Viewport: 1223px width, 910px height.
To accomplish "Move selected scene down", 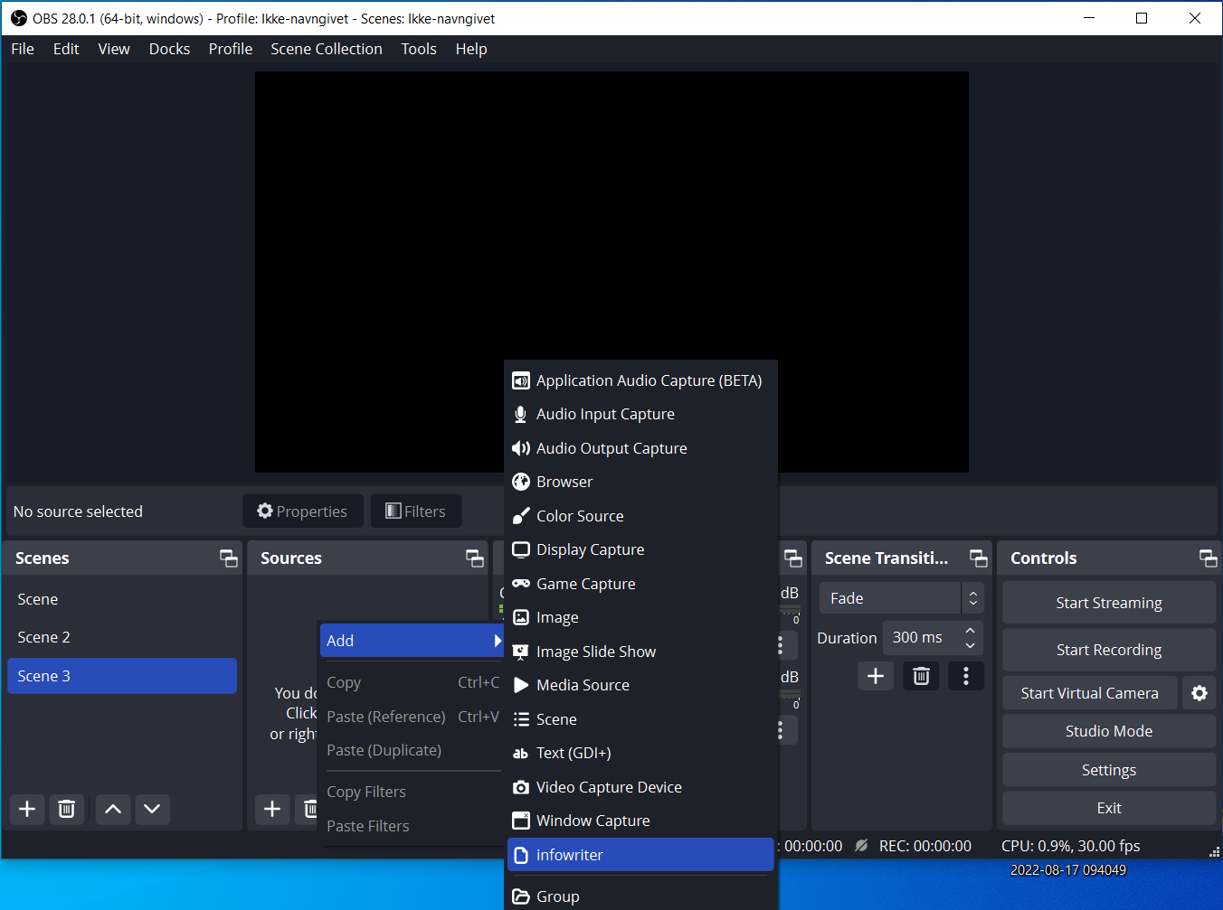I will point(152,809).
